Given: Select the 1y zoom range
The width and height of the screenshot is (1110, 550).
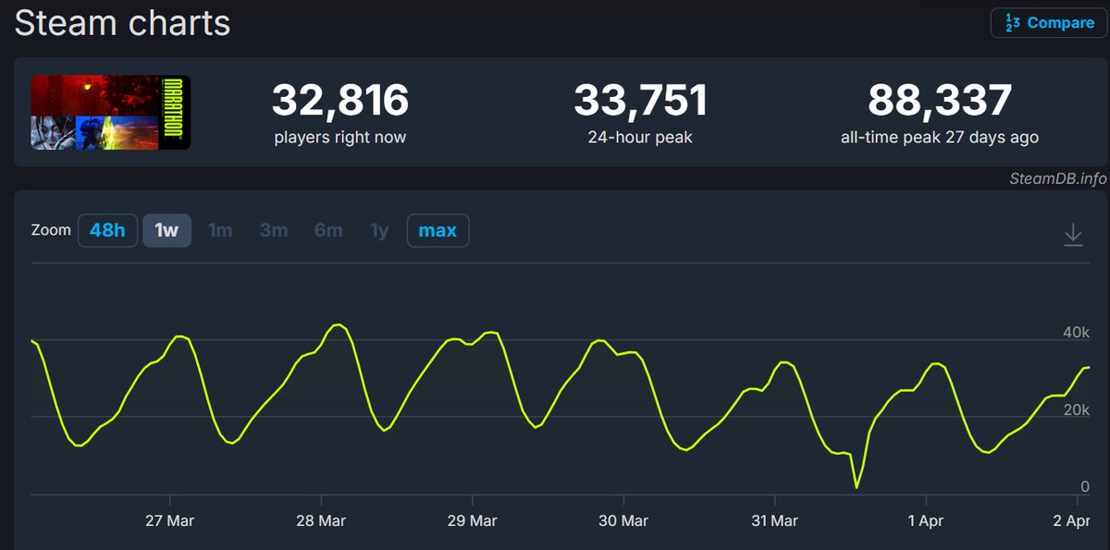Looking at the screenshot, I should (x=379, y=230).
